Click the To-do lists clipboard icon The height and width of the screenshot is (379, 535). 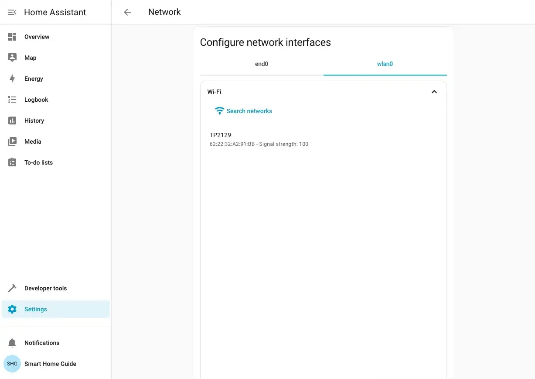pyautogui.click(x=12, y=162)
